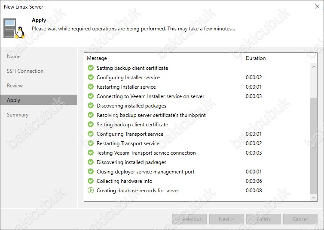
Task: Click duration 0:00:08 for Creating database records
Action: (x=254, y=191)
